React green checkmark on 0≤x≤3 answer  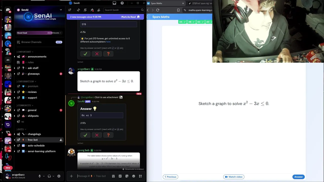[85, 135]
